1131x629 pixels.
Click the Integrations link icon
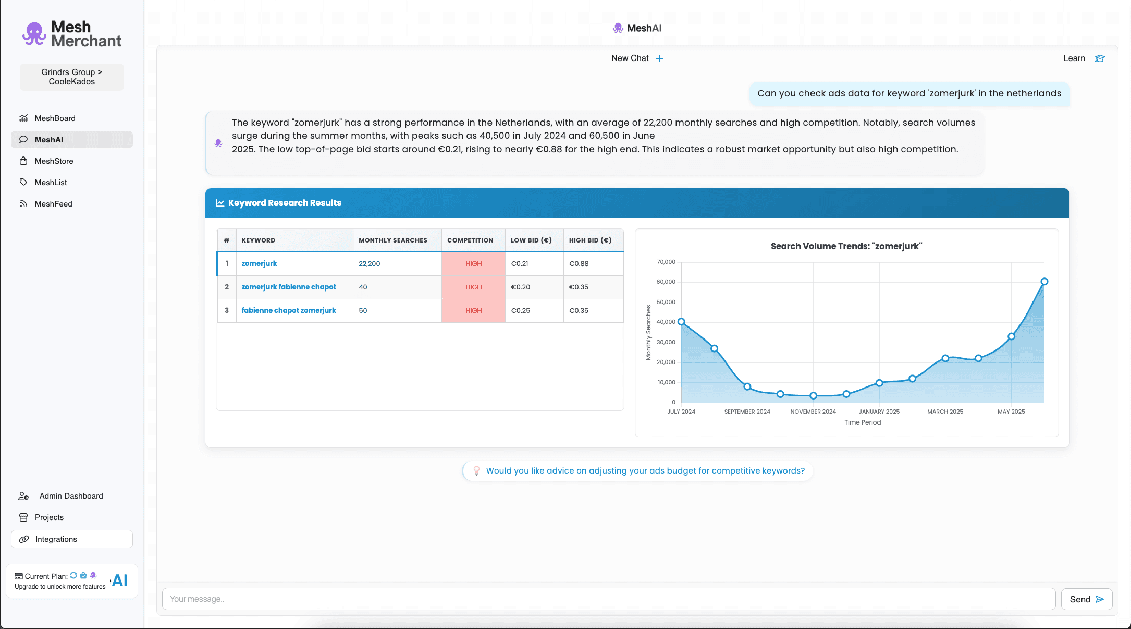tap(24, 539)
